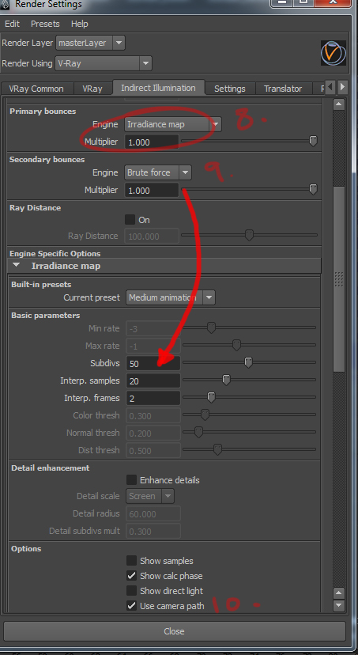
Task: Click the Max rate slider handle
Action: [x=236, y=346]
